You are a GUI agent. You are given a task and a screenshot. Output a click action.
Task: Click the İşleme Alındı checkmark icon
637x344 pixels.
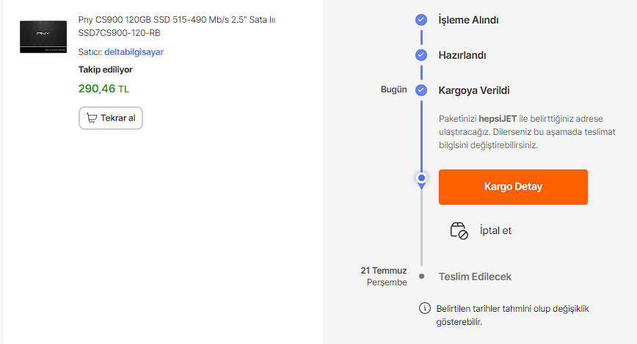click(x=421, y=20)
